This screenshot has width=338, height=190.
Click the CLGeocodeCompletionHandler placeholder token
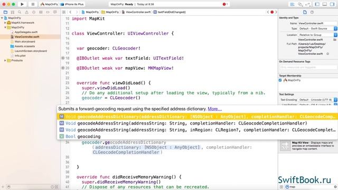click(x=126, y=153)
